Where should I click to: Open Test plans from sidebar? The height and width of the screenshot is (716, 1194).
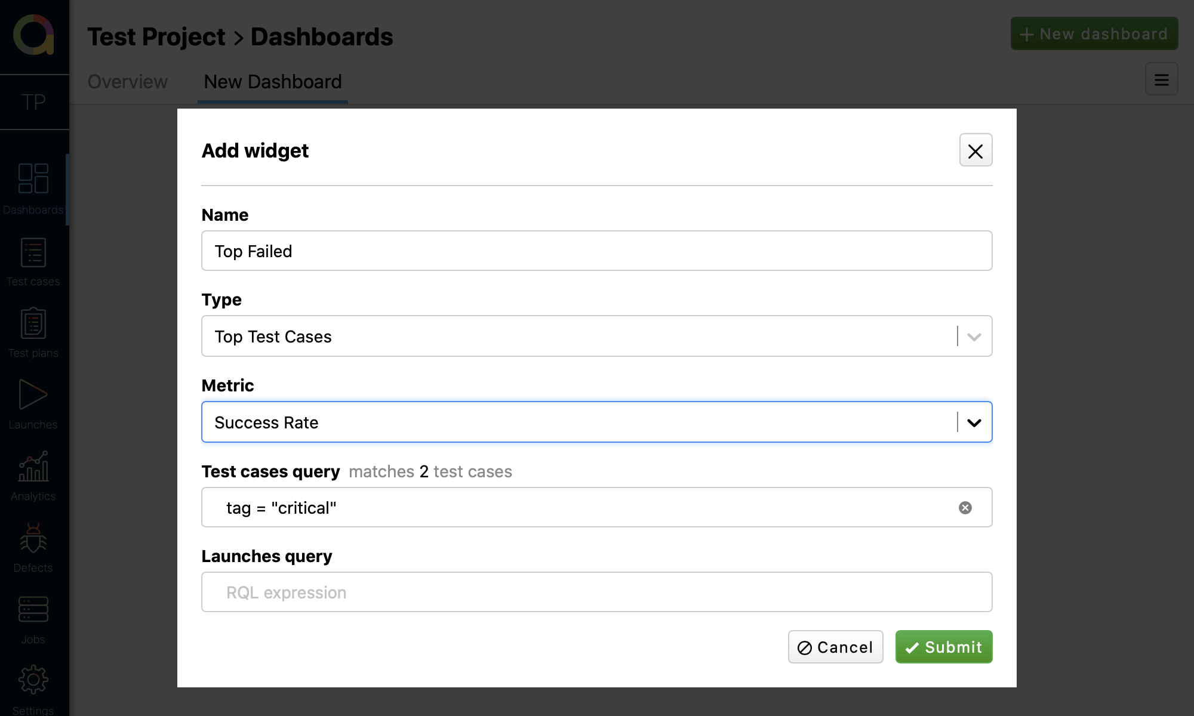[33, 333]
